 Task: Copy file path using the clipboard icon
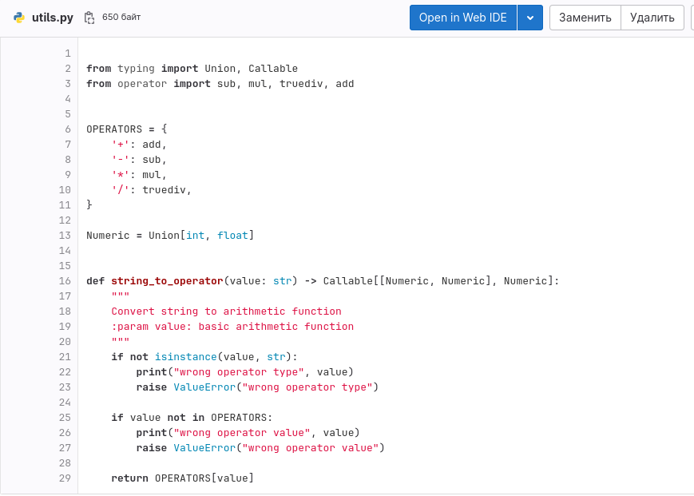[89, 18]
